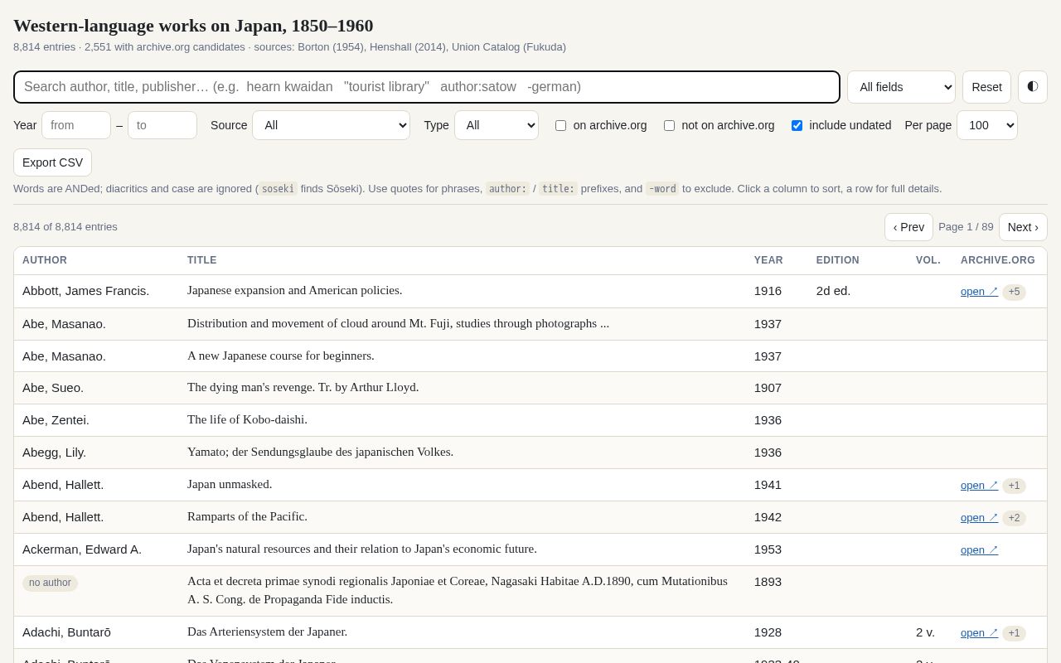Open archive.org link for Japanese expansion and American policies
Viewport: 1061px width, 663px height.
click(x=979, y=292)
